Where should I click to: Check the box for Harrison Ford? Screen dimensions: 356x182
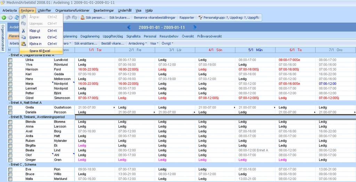click(10, 70)
